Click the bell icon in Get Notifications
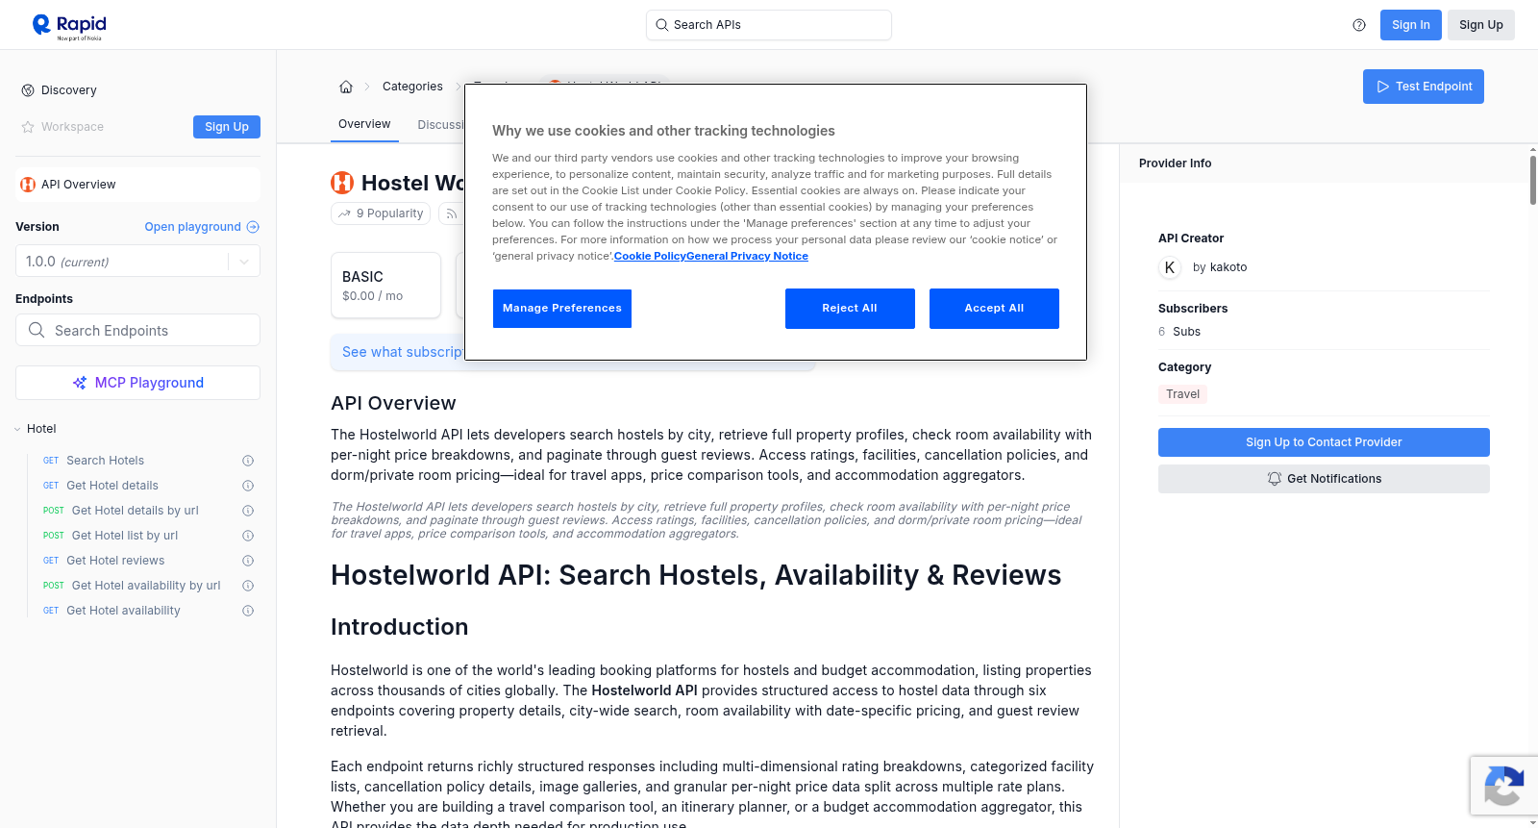The height and width of the screenshot is (828, 1538). [x=1275, y=479]
